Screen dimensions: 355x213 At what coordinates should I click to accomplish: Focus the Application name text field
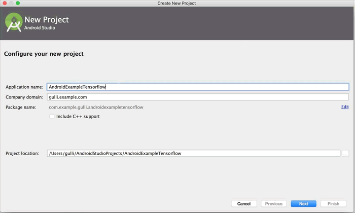click(198, 87)
